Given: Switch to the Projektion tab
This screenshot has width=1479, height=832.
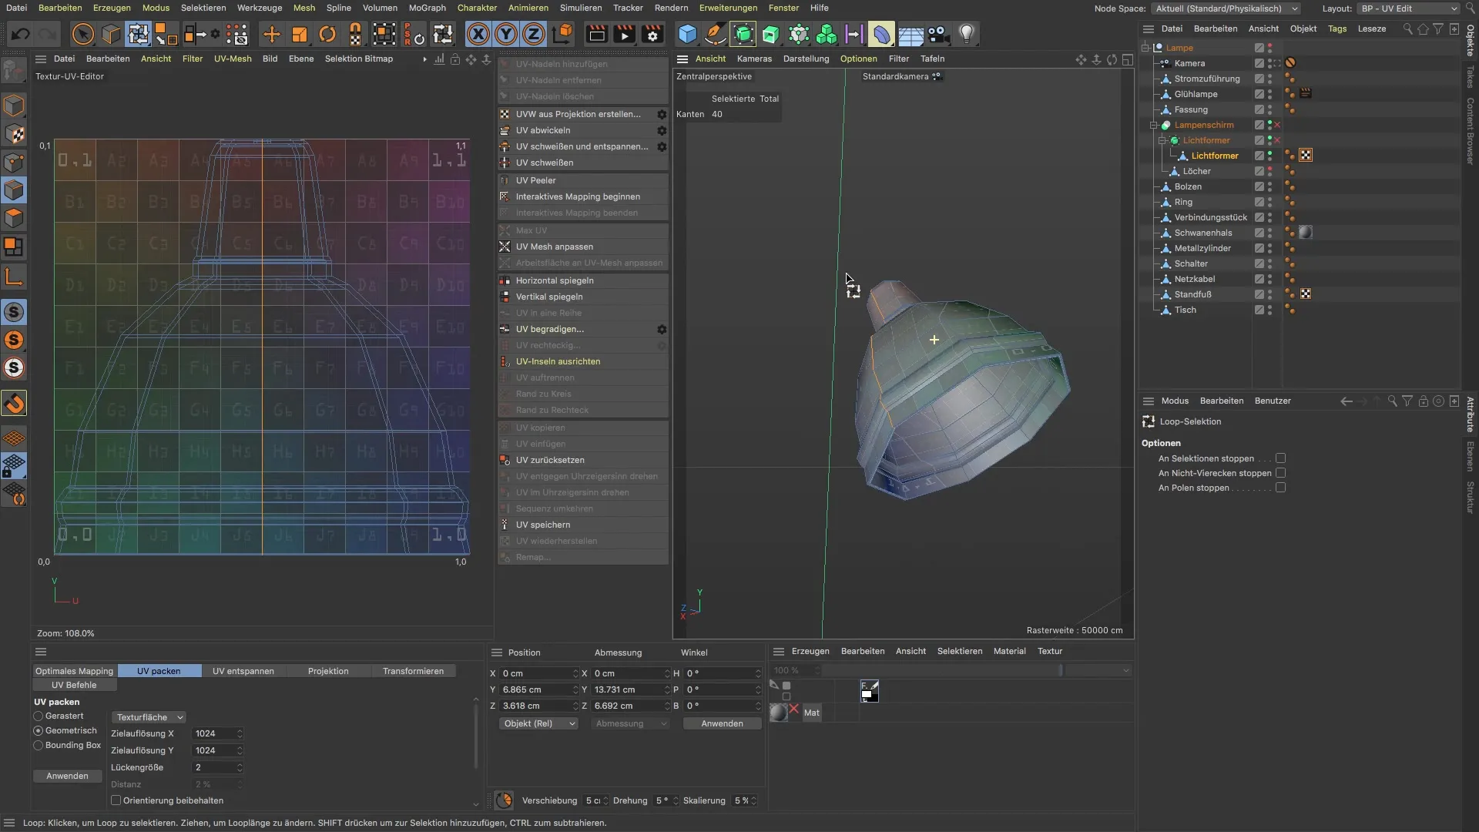Looking at the screenshot, I should point(328,671).
